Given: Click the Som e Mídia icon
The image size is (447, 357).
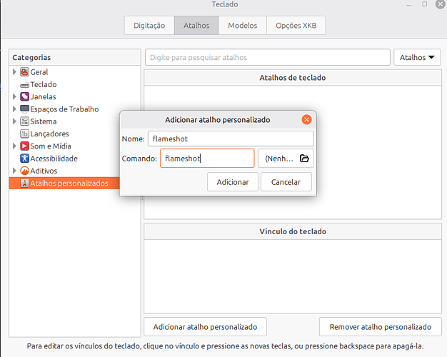Looking at the screenshot, I should click(x=24, y=146).
